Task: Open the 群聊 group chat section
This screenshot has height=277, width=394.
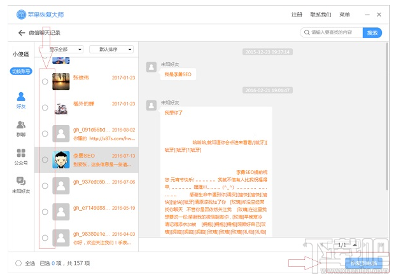Action: [21, 128]
